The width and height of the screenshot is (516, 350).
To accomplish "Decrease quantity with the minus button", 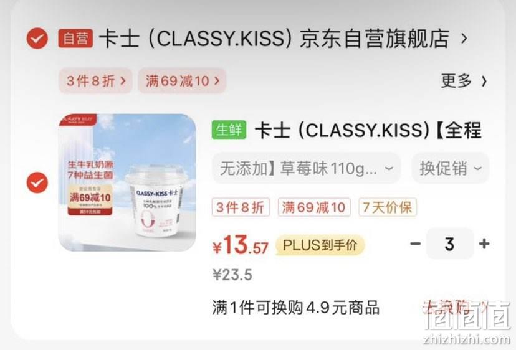I will click(415, 244).
